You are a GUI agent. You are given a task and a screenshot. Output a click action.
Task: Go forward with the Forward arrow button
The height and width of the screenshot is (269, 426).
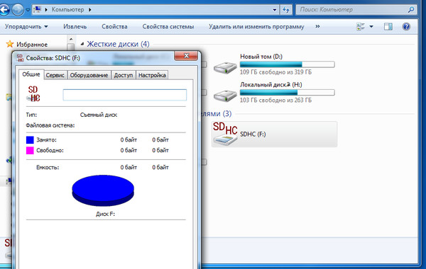(18, 10)
